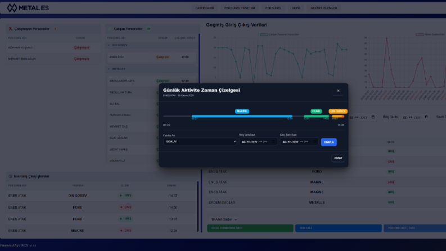446x251 pixels.
Task: Toggle the red Mesai Saatleri chart legend
Action: pos(430,34)
